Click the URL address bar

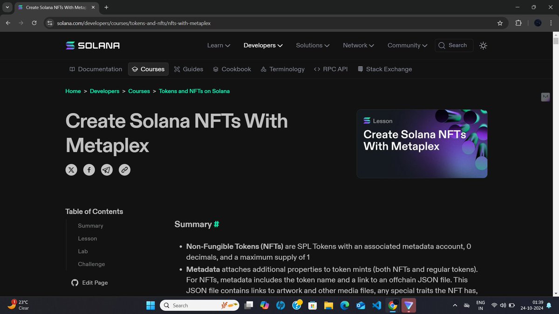click(x=275, y=23)
